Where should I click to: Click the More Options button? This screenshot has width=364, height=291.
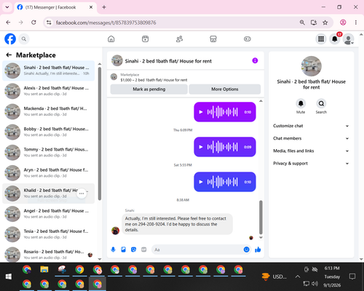(225, 89)
